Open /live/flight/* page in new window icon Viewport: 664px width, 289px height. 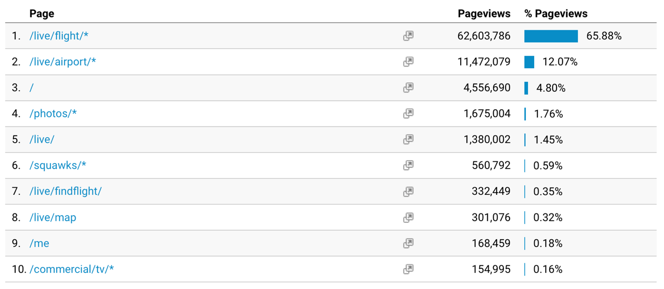[408, 36]
